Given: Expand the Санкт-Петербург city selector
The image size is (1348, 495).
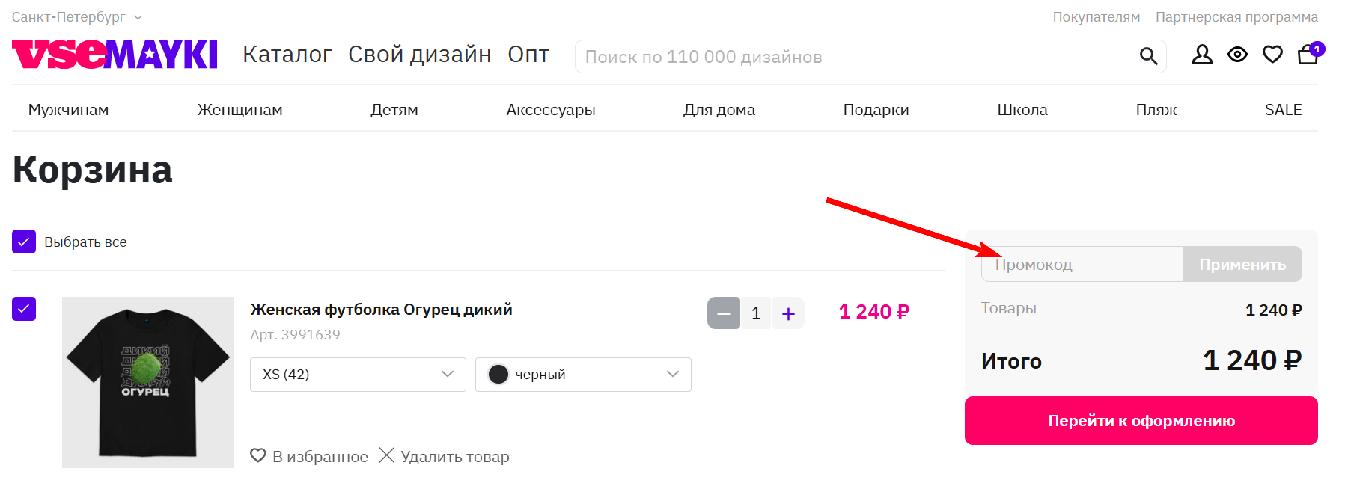Looking at the screenshot, I should pos(71,16).
